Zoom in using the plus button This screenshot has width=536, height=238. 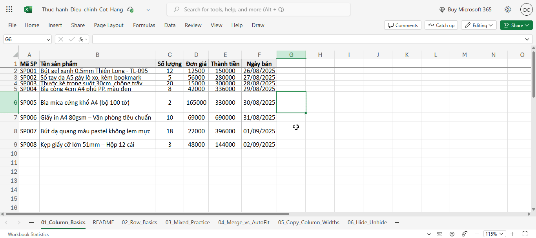point(512,234)
